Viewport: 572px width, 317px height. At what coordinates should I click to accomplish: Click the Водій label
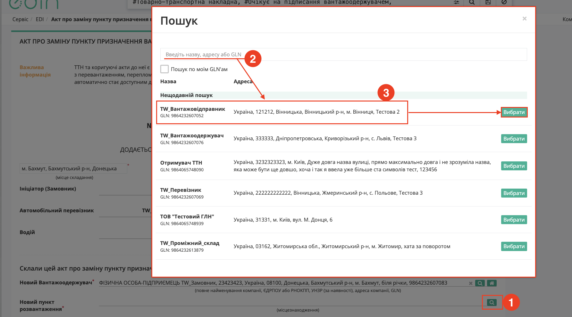[27, 232]
